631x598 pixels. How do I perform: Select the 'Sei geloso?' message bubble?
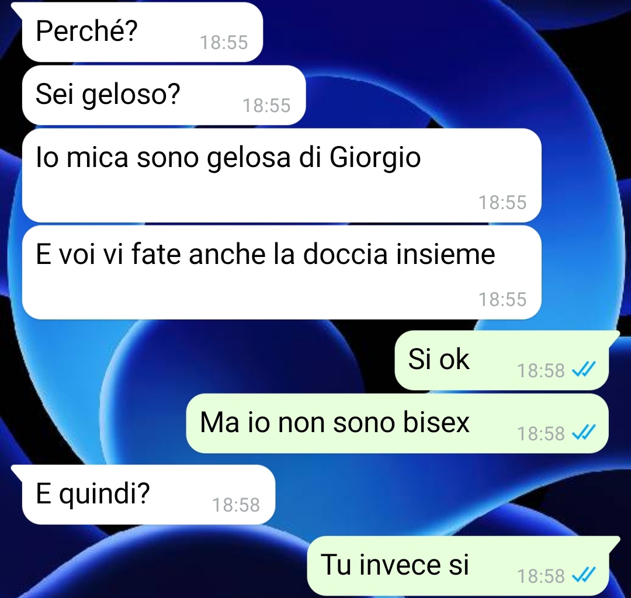point(164,95)
